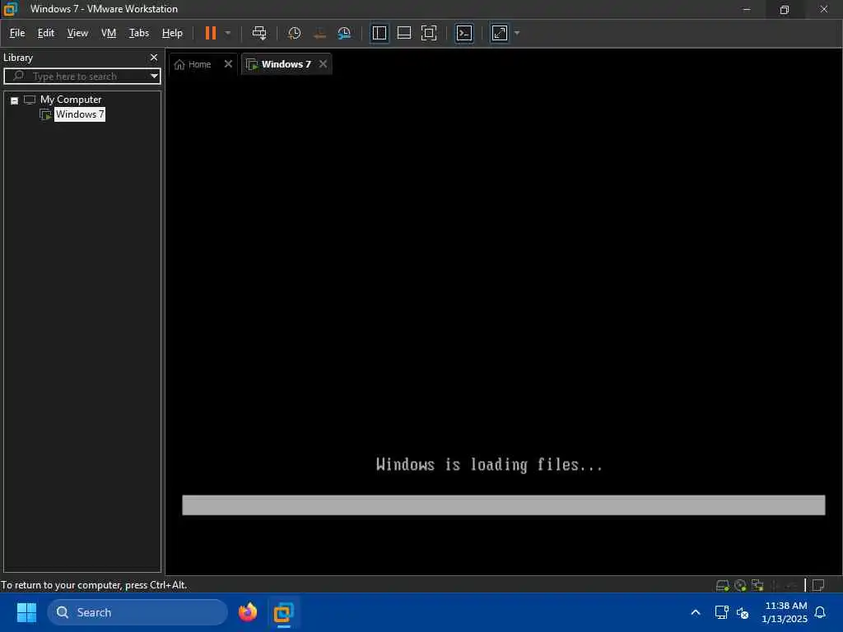The image size is (843, 632).
Task: Close the Library panel
Action: tap(154, 58)
